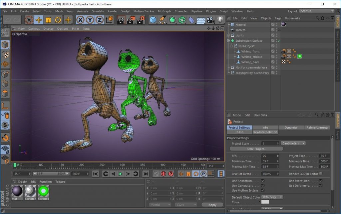
Task: Open the Deformer objects icon
Action: click(x=191, y=20)
